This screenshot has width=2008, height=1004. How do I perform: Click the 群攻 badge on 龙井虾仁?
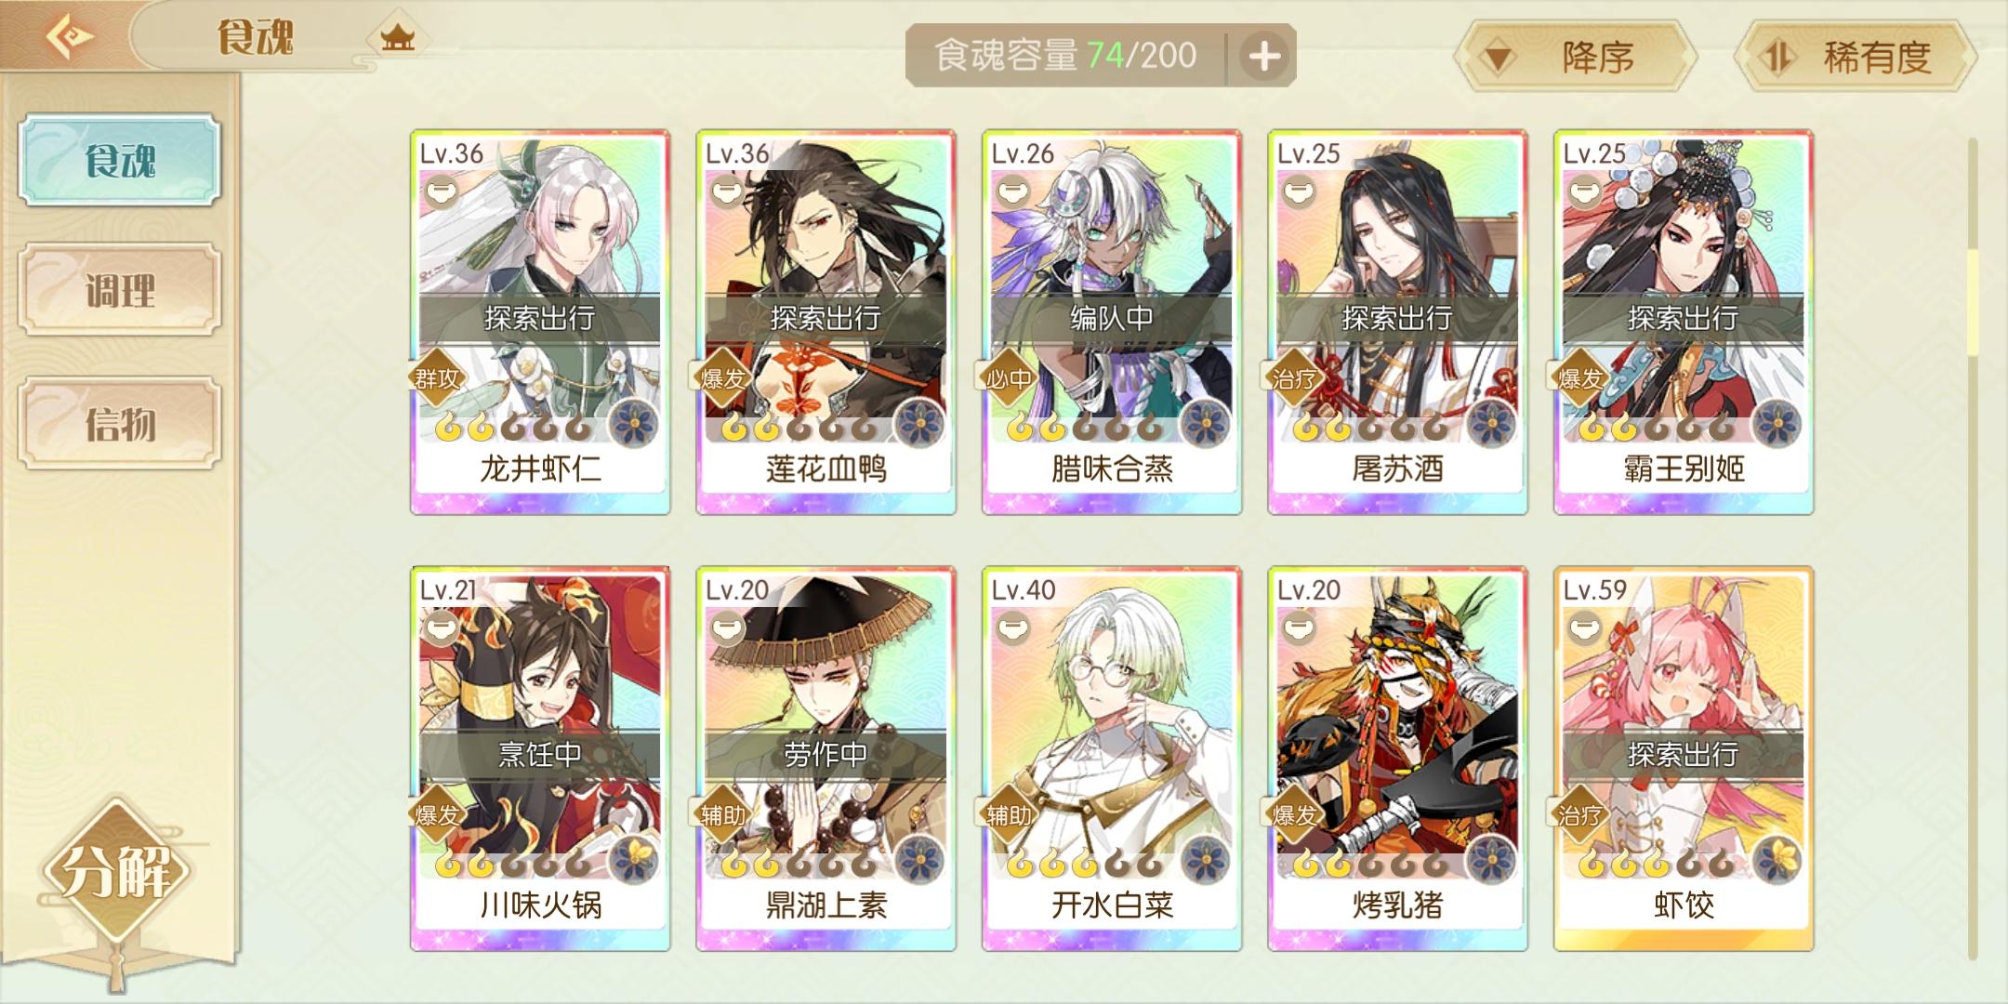click(x=437, y=378)
